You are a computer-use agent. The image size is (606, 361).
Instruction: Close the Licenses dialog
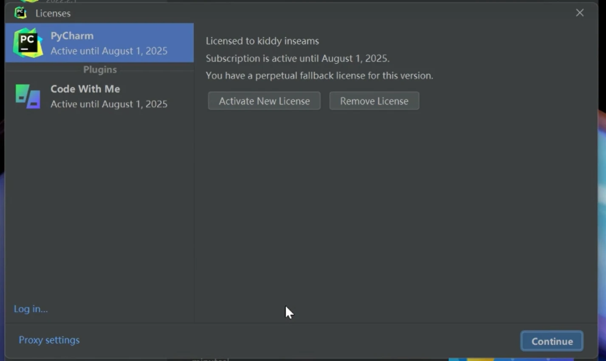580,13
